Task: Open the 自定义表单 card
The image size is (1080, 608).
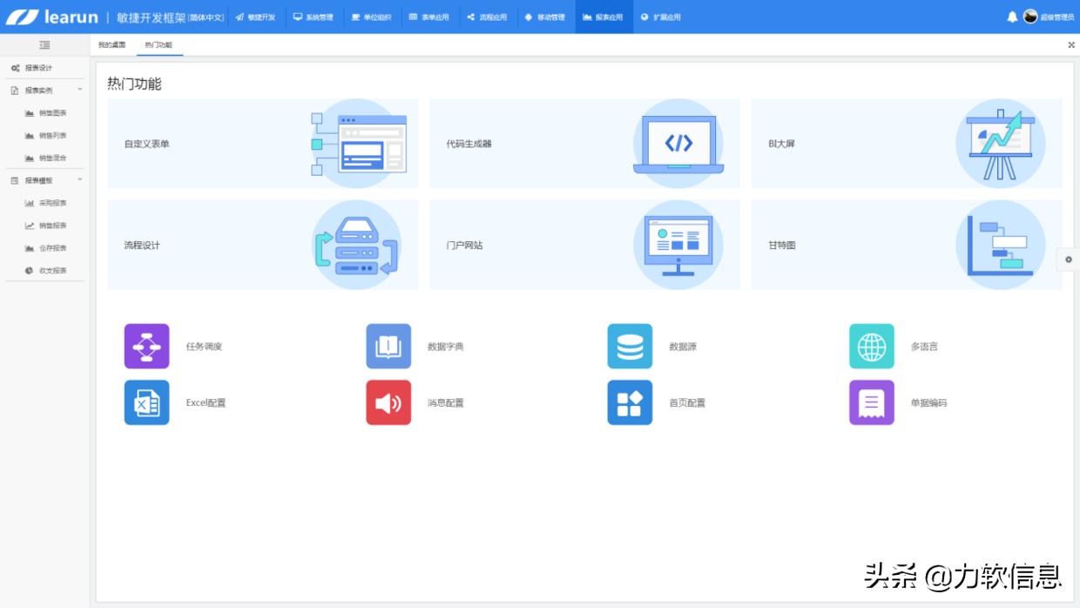Action: (x=263, y=144)
